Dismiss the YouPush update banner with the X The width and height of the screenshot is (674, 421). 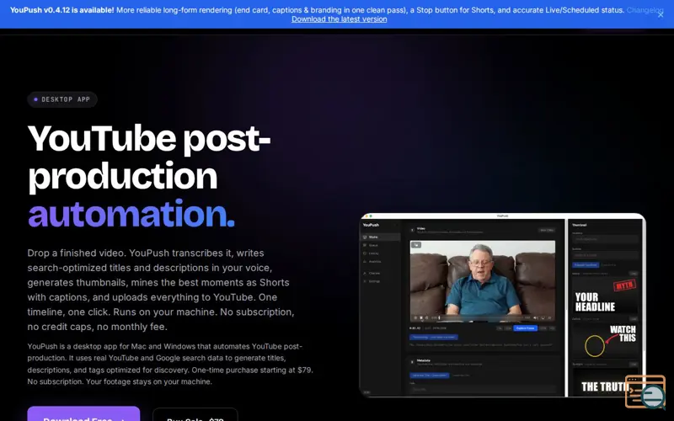[x=661, y=14]
